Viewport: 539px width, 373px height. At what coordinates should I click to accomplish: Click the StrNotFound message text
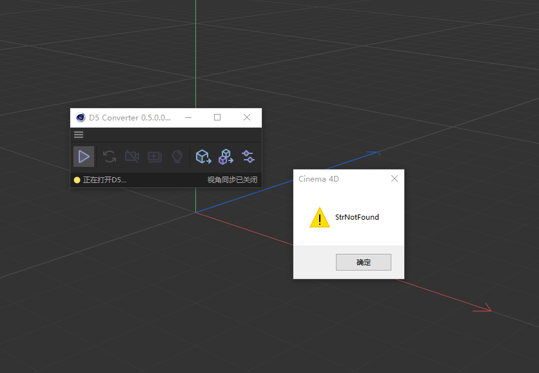click(357, 217)
